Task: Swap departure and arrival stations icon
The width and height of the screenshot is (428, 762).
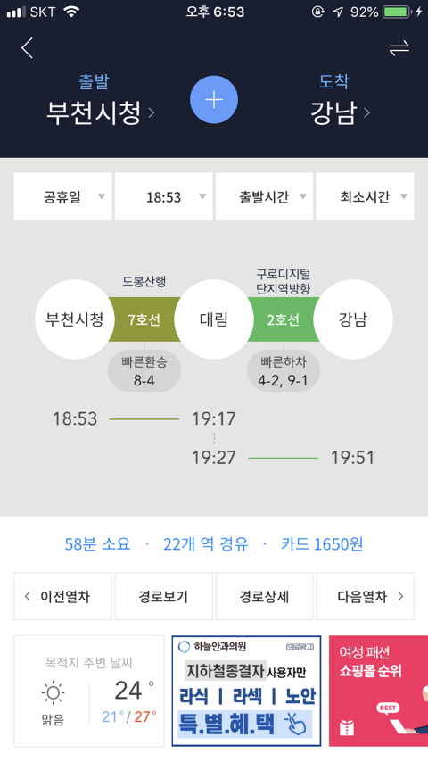Action: coord(399,48)
